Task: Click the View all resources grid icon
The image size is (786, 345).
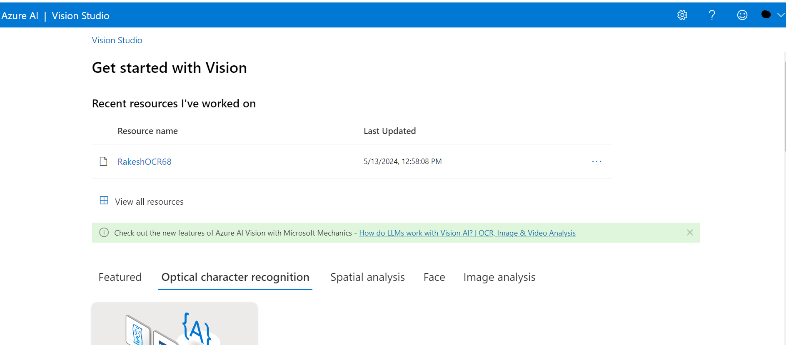Action: tap(104, 201)
